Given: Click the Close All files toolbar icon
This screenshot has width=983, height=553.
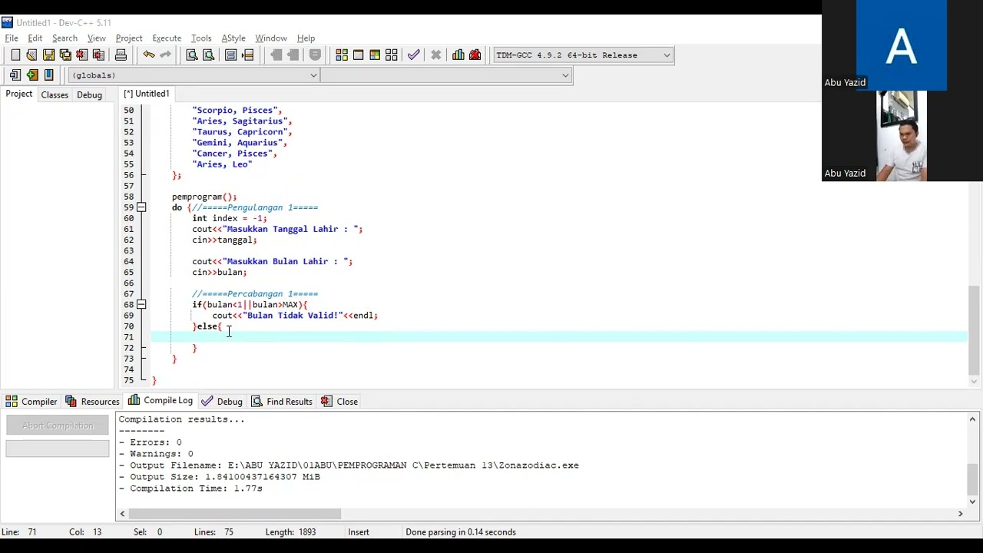Looking at the screenshot, I should (98, 55).
